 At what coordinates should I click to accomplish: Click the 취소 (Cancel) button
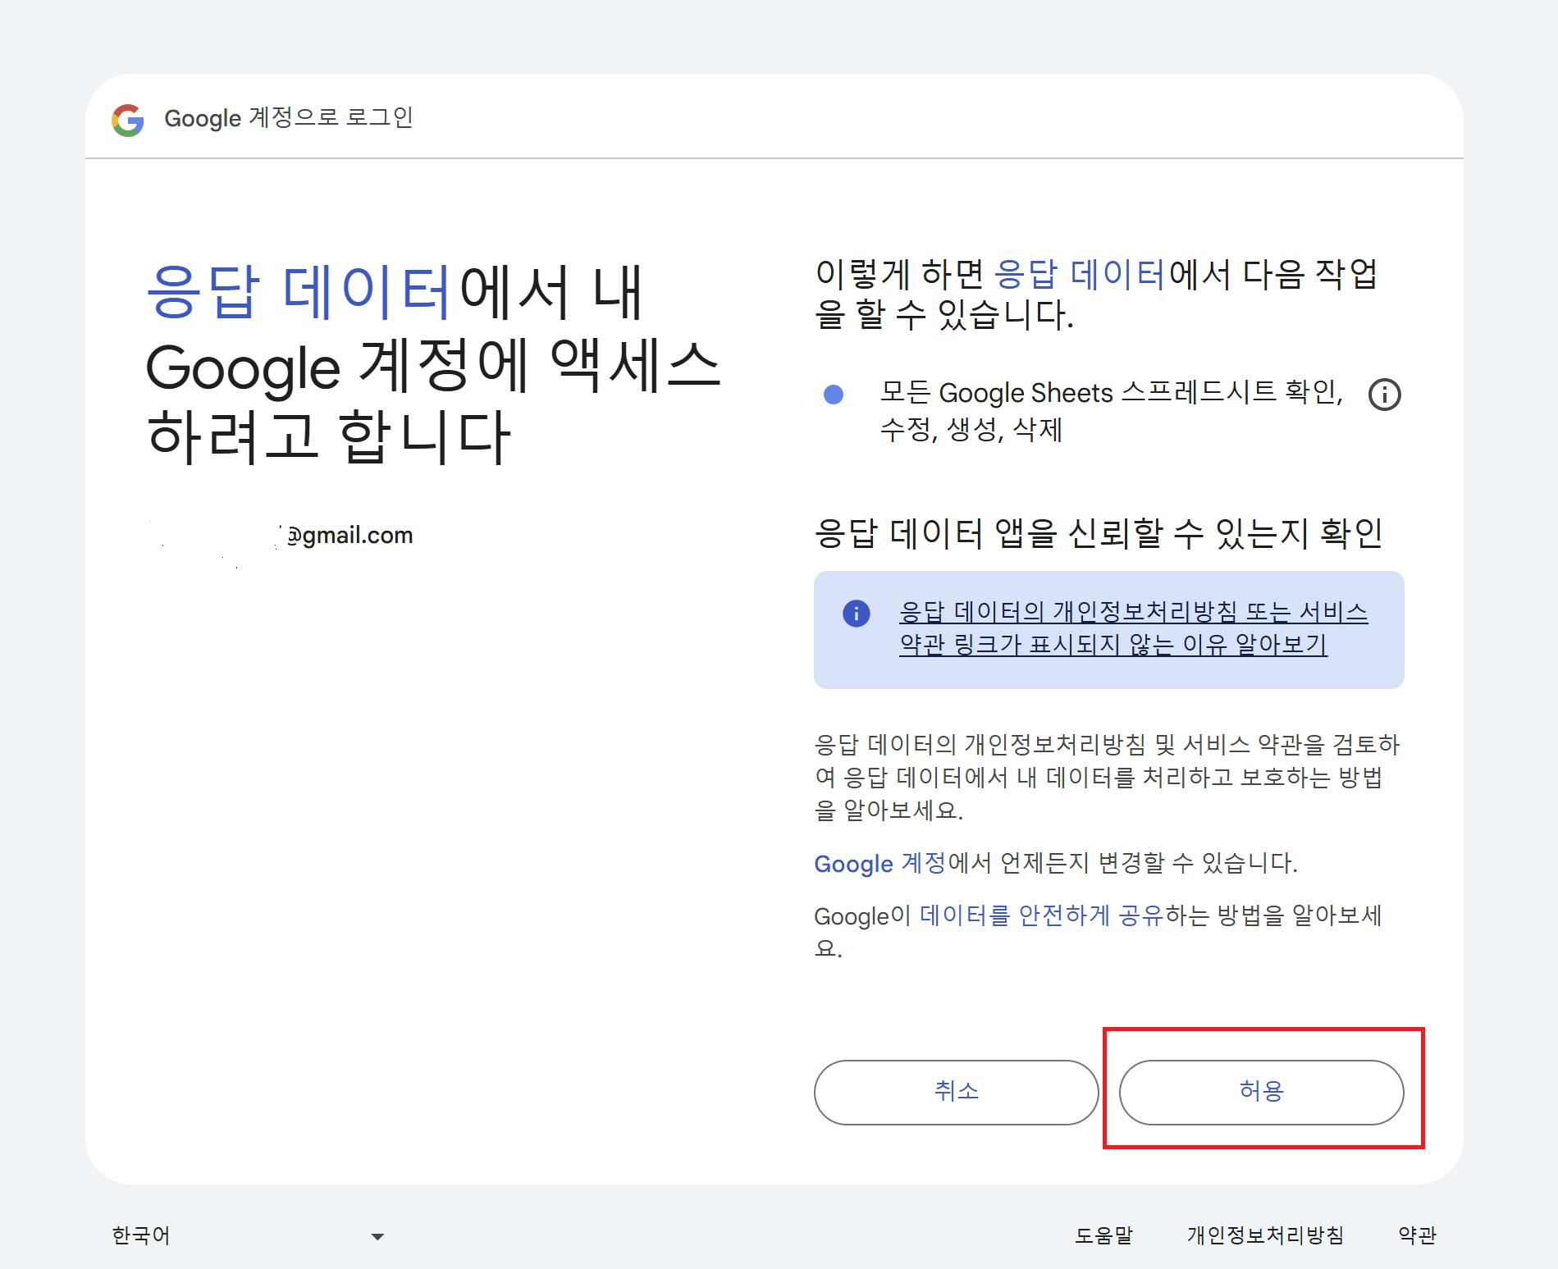tap(956, 1092)
